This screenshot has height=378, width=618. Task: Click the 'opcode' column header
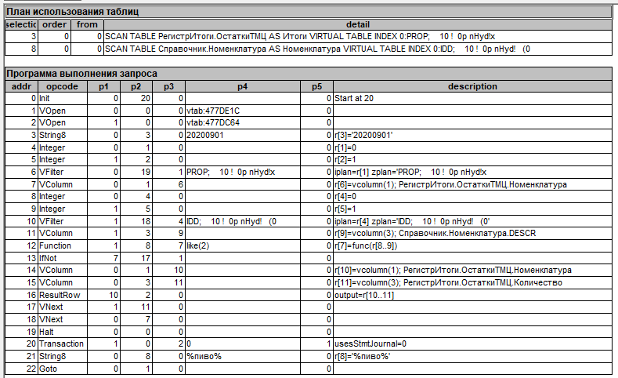pos(63,86)
